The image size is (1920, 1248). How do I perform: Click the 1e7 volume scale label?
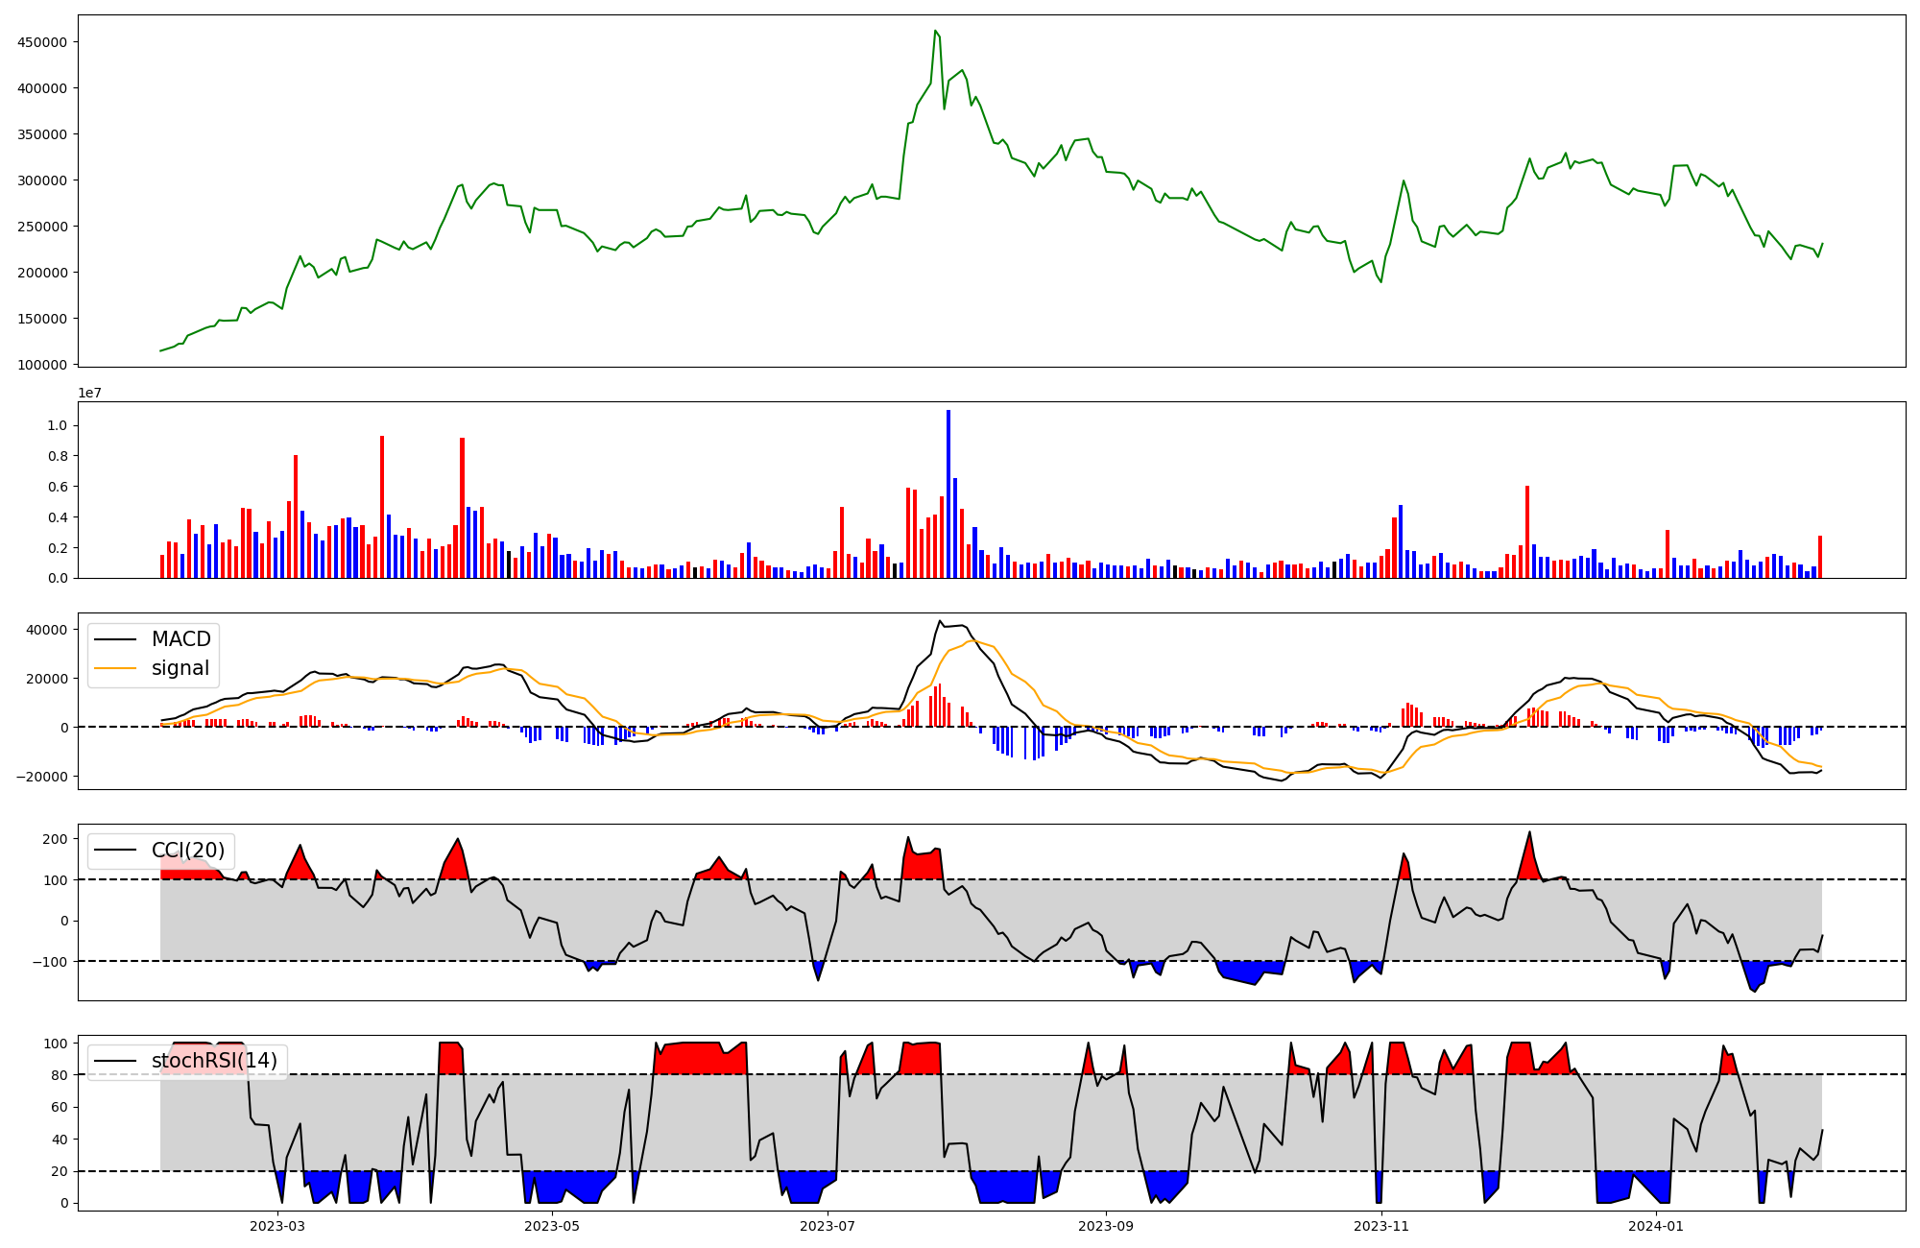click(89, 393)
